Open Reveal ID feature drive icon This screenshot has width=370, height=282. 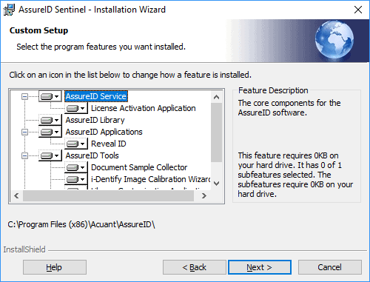(x=76, y=144)
